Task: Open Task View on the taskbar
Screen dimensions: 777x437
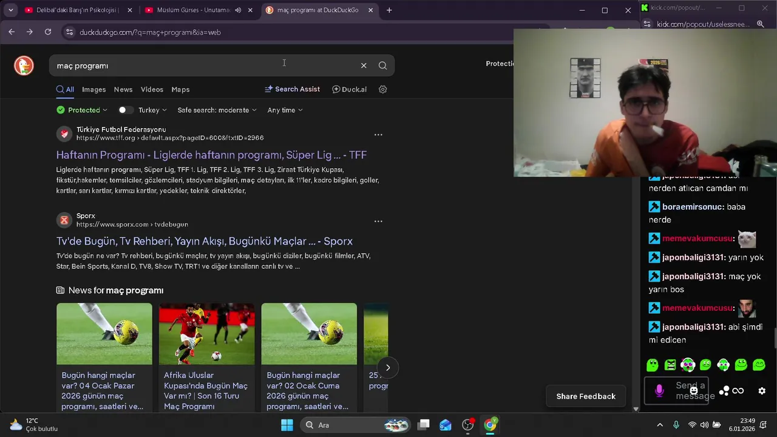Action: [x=424, y=425]
